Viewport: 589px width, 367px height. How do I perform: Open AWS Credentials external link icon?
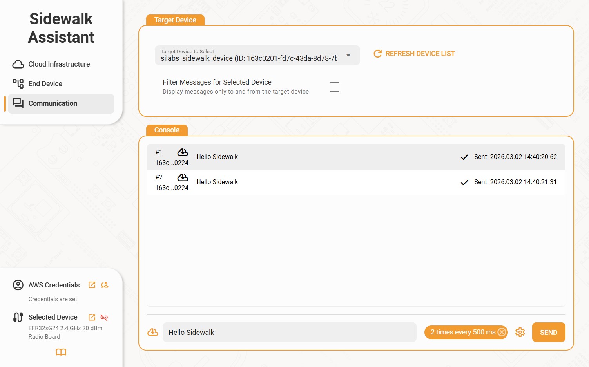coord(92,285)
